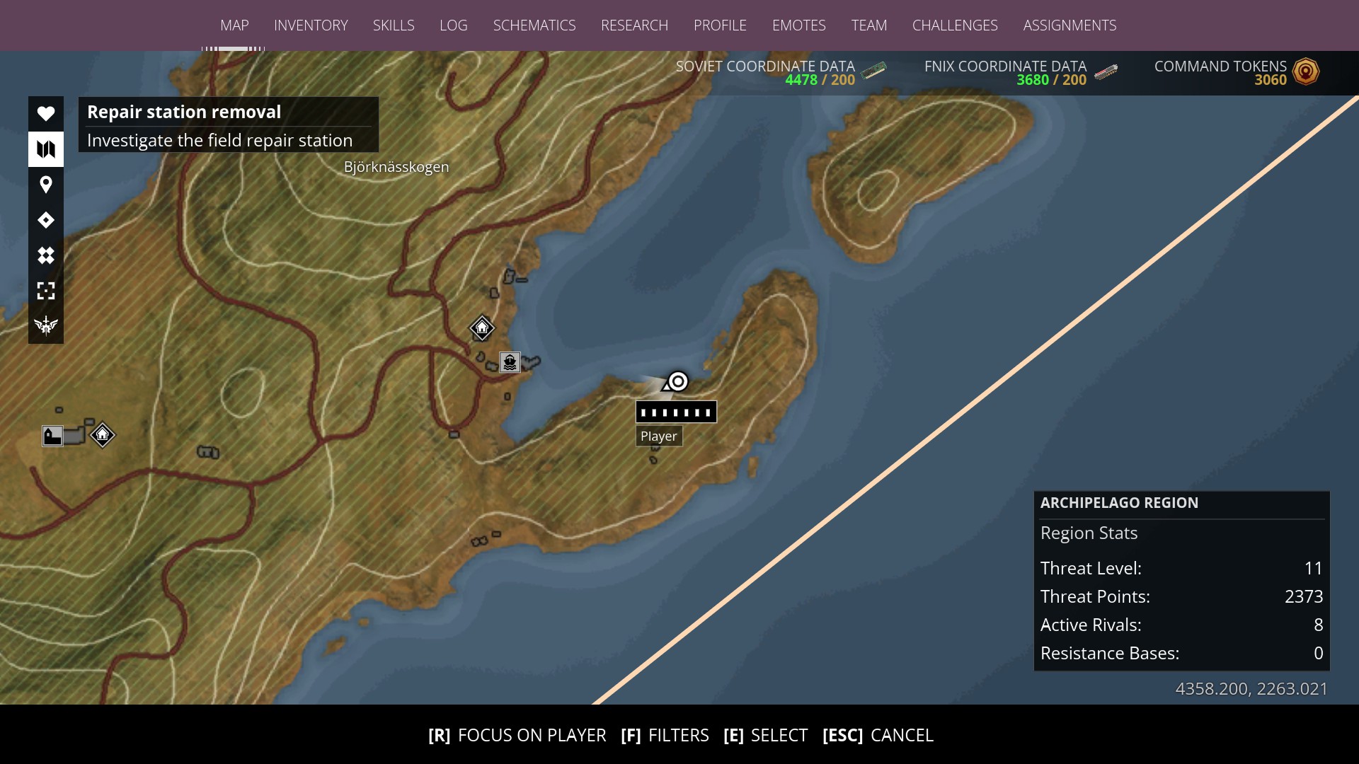Click the Repair station removal mission title
The width and height of the screenshot is (1359, 764).
[x=184, y=112]
